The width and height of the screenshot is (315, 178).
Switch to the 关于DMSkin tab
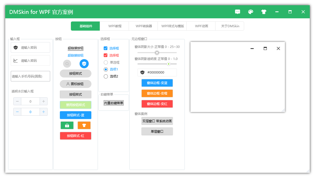[x=230, y=26]
